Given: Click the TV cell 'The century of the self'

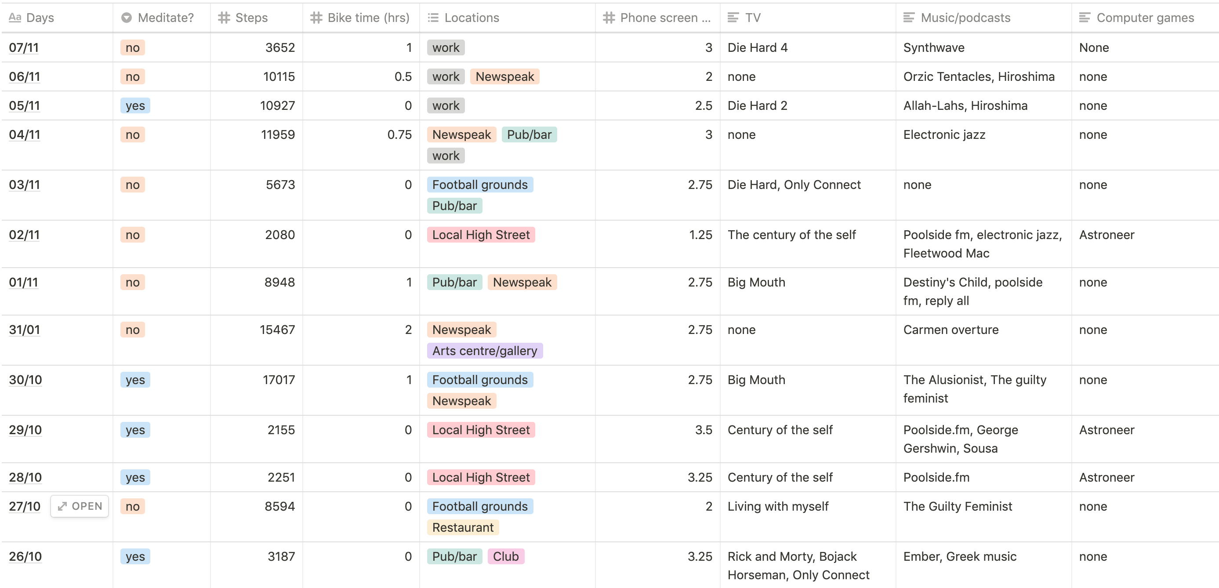Looking at the screenshot, I should [x=808, y=244].
